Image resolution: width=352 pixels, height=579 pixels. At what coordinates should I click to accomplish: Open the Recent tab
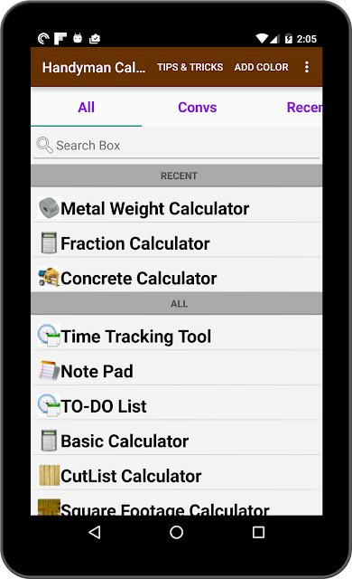304,108
